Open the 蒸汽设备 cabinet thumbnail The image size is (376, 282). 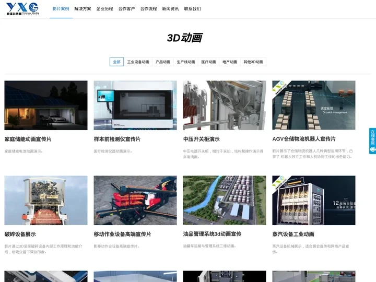pos(314,201)
